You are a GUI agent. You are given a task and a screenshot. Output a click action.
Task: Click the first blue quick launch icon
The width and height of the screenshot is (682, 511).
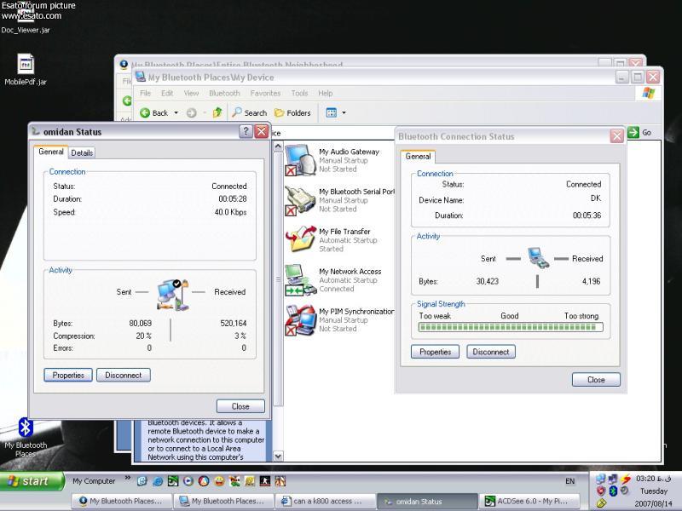(x=142, y=481)
